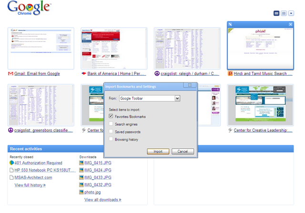Image resolution: width=305 pixels, height=213 pixels.
Task: Open HP 550 Notebook PC link
Action: click(x=45, y=170)
